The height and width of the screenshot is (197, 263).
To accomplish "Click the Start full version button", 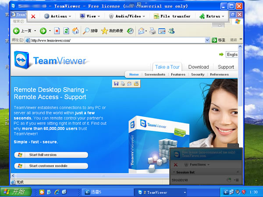I will click(51, 155).
